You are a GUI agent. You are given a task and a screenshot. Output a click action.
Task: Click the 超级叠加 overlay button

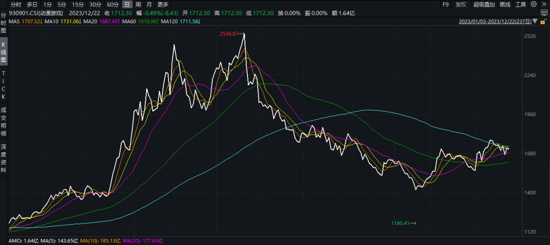pyautogui.click(x=484, y=5)
